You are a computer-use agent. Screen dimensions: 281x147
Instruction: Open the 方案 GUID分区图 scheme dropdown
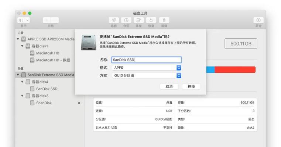[147, 75]
